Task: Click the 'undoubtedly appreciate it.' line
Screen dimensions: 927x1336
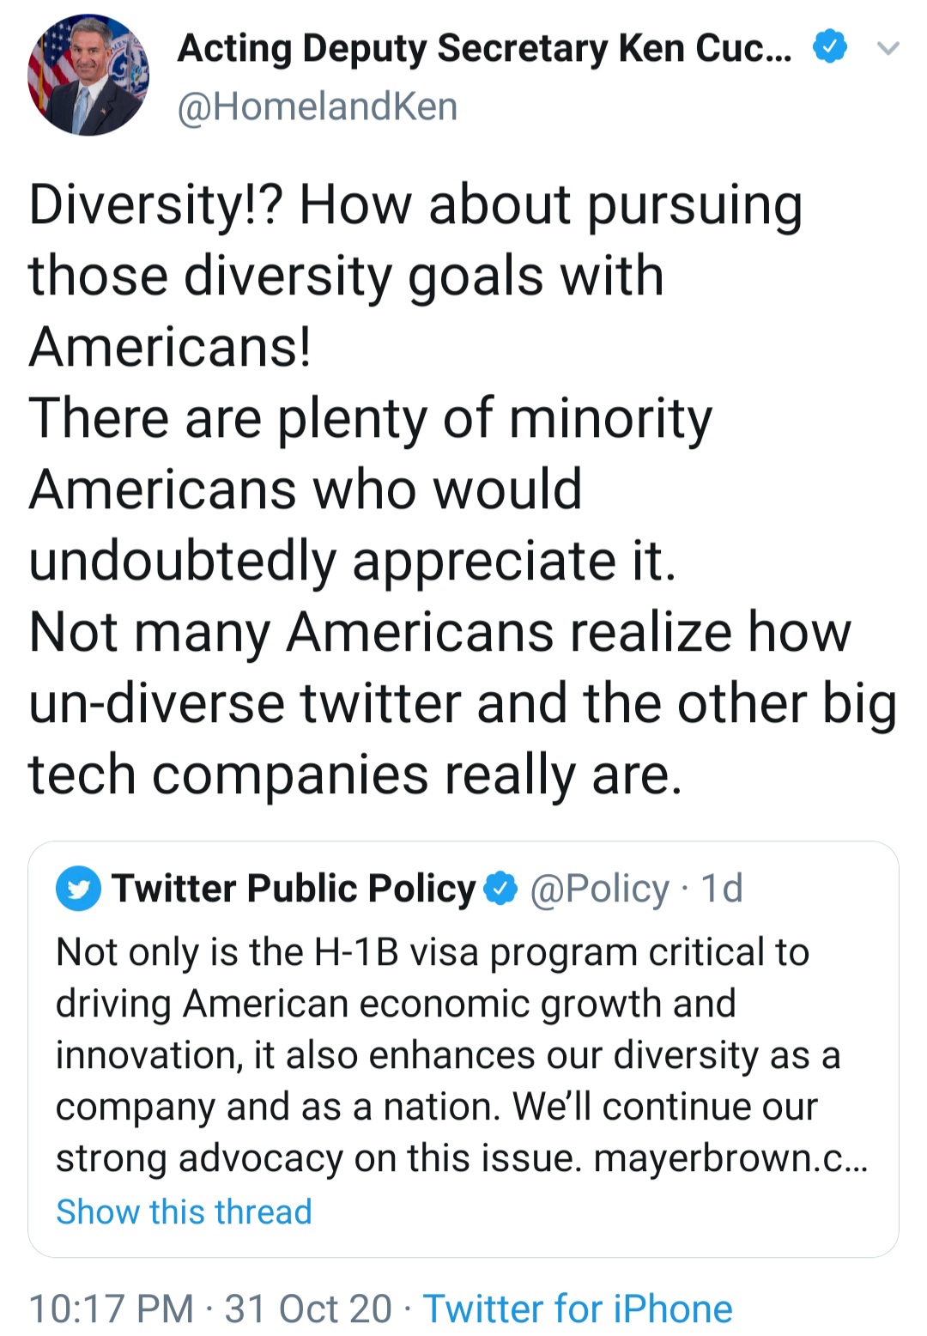Action: (352, 562)
